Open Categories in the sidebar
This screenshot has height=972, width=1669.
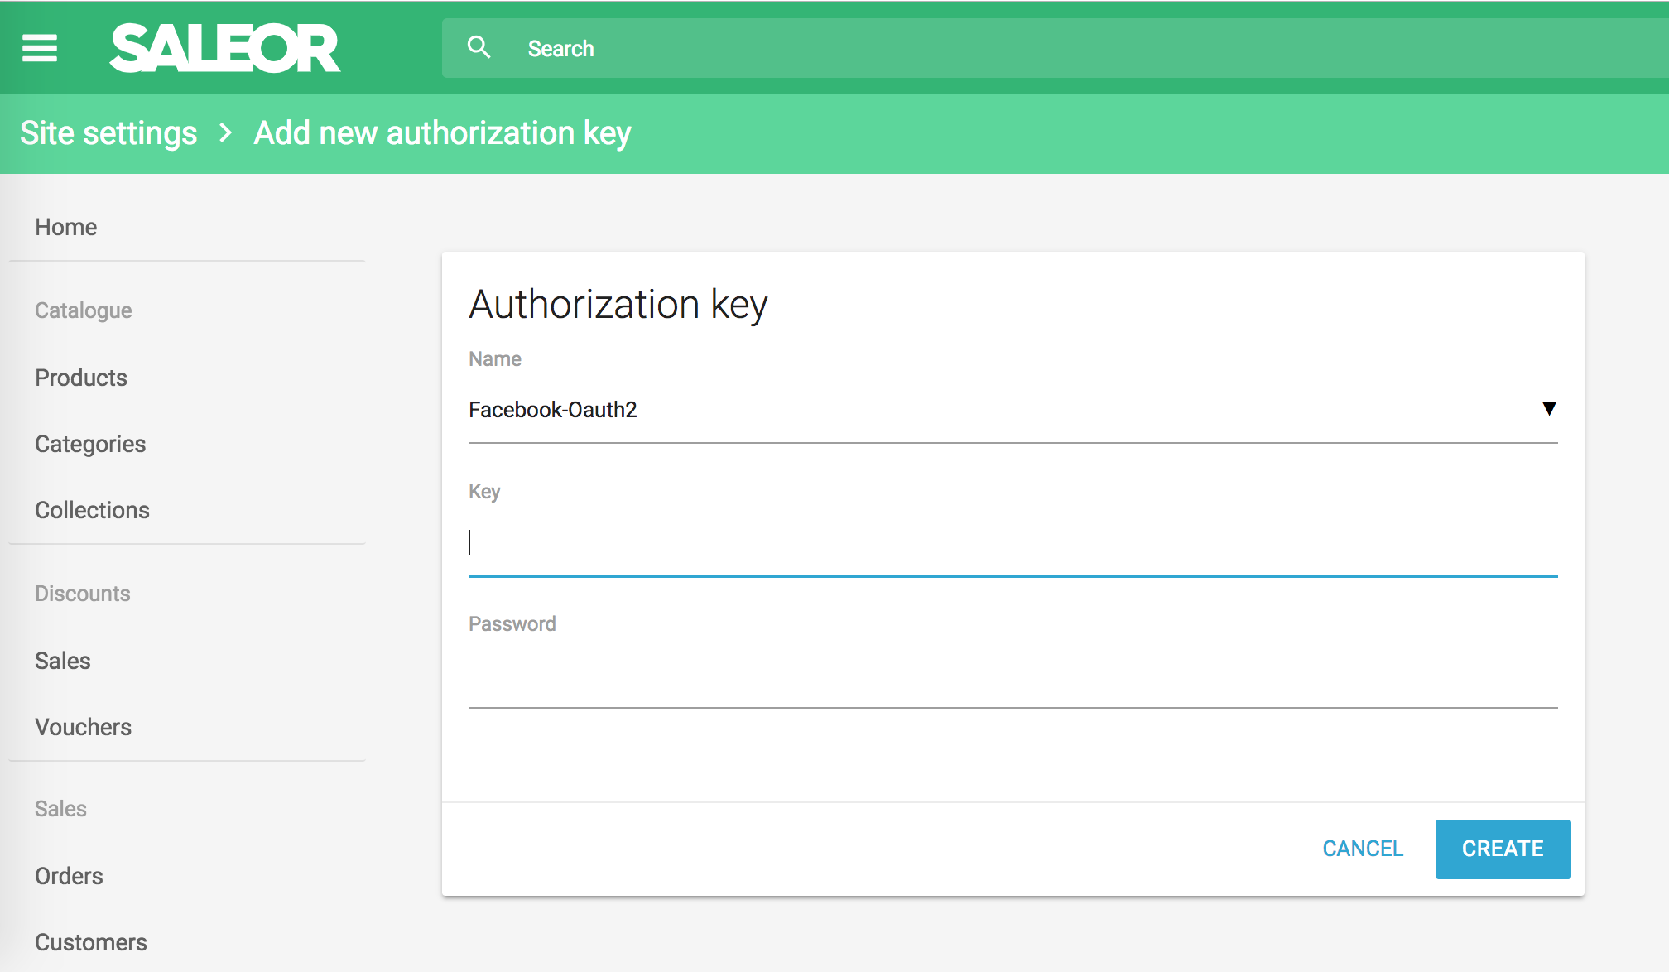click(x=90, y=444)
